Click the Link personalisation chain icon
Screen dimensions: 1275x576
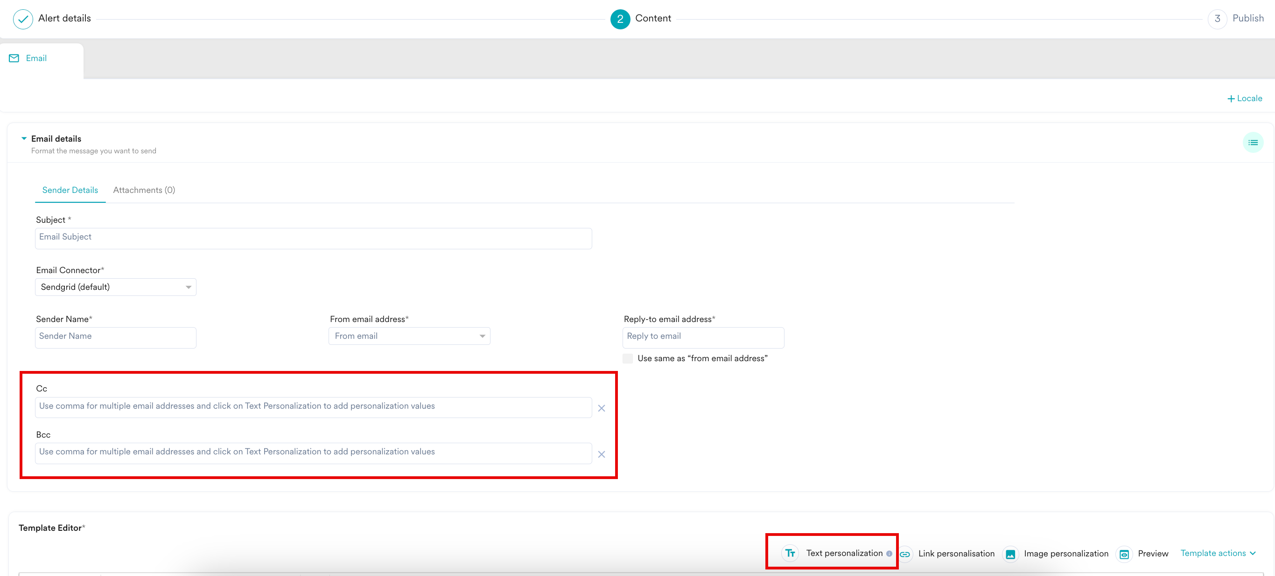(905, 554)
